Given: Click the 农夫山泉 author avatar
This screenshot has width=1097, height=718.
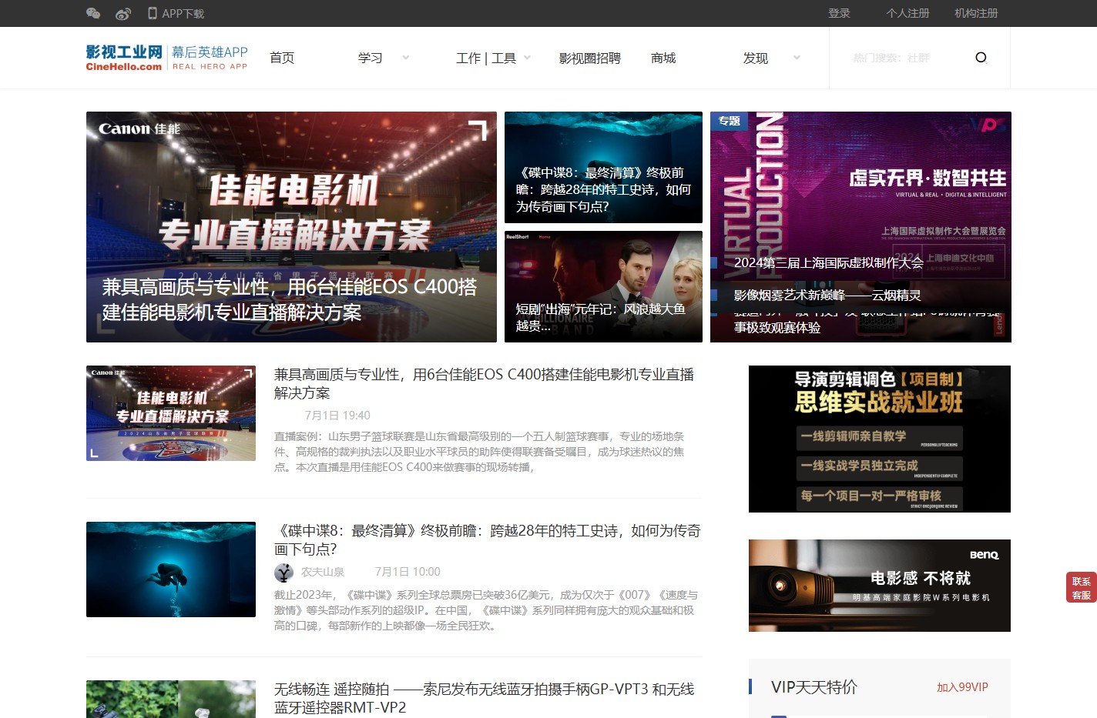Looking at the screenshot, I should click(x=283, y=572).
